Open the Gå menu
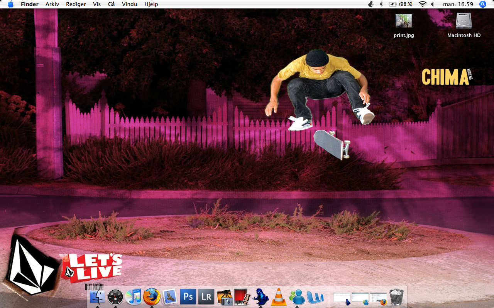The width and height of the screenshot is (494, 308). (112, 4)
